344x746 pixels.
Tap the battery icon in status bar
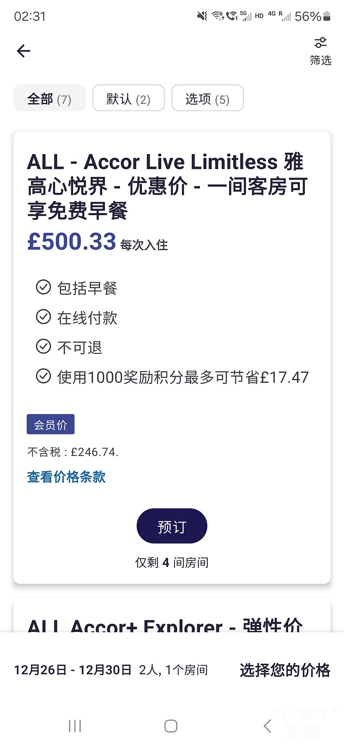327,16
